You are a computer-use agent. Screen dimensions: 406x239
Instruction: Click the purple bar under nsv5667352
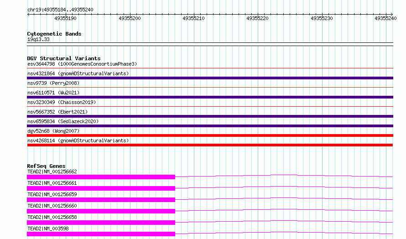click(x=210, y=116)
